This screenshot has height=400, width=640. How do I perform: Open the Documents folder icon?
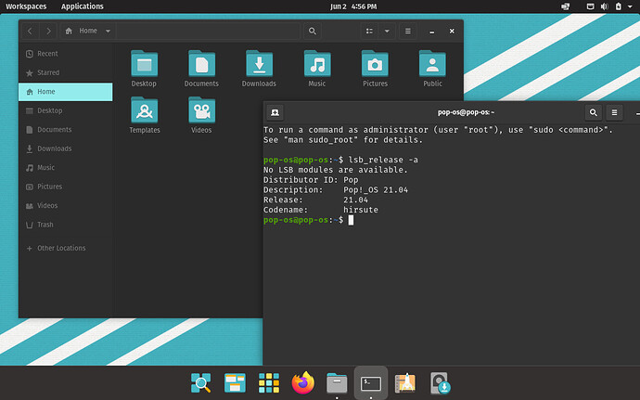(x=201, y=64)
